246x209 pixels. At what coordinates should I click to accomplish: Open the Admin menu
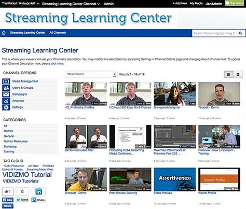[x=108, y=4]
